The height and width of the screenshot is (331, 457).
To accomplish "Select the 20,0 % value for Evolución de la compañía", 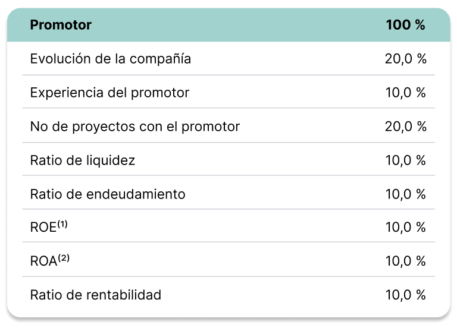I will click(x=406, y=59).
